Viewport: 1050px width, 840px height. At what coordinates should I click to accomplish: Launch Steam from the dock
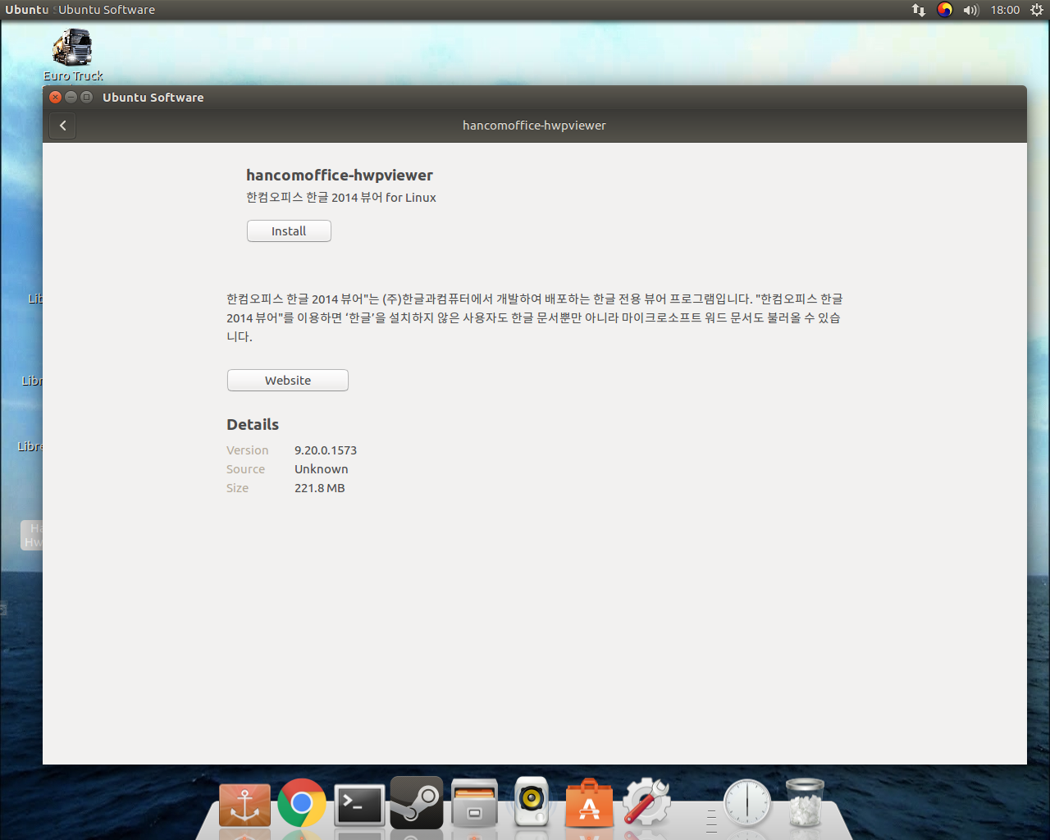pyautogui.click(x=417, y=803)
